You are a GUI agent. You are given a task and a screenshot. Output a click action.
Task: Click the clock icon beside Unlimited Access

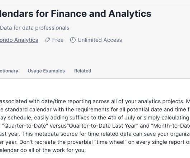73,40
